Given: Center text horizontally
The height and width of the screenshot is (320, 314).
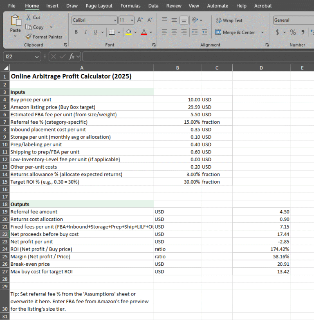Looking at the screenshot, I should (174, 32).
